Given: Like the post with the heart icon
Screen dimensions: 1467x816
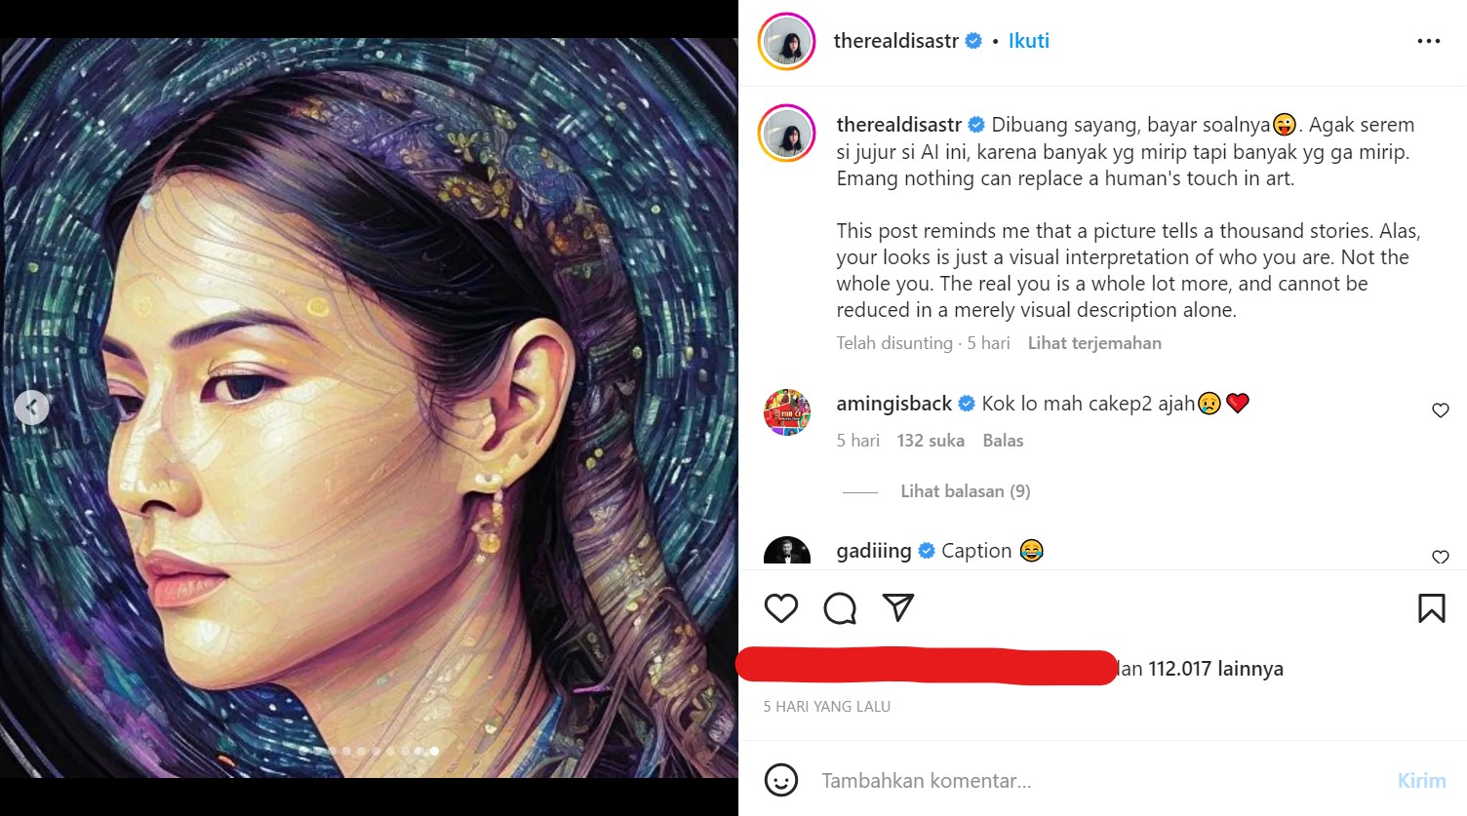Looking at the screenshot, I should 781,608.
